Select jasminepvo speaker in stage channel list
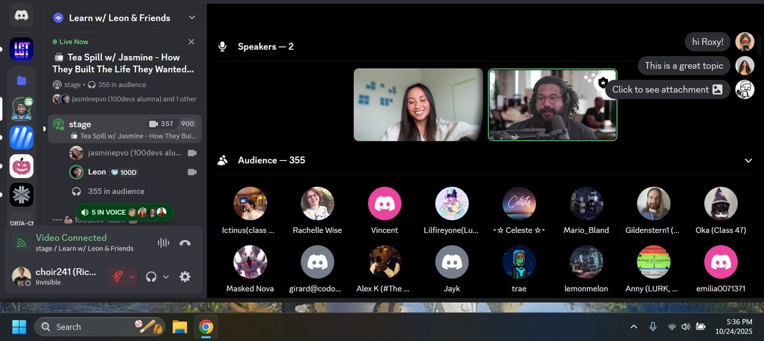This screenshot has width=764, height=341. point(134,153)
